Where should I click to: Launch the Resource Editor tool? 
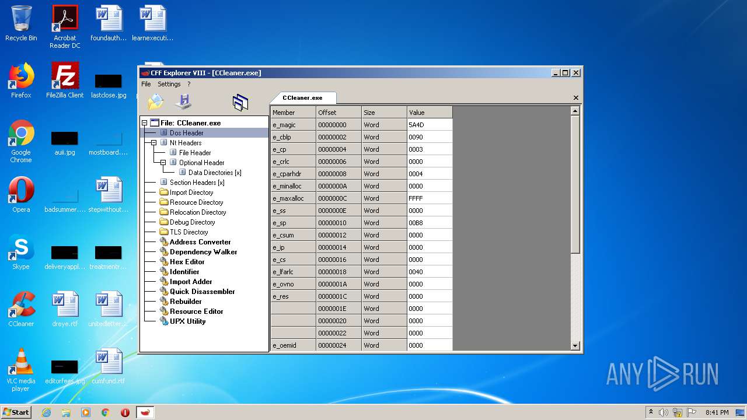[x=196, y=311]
